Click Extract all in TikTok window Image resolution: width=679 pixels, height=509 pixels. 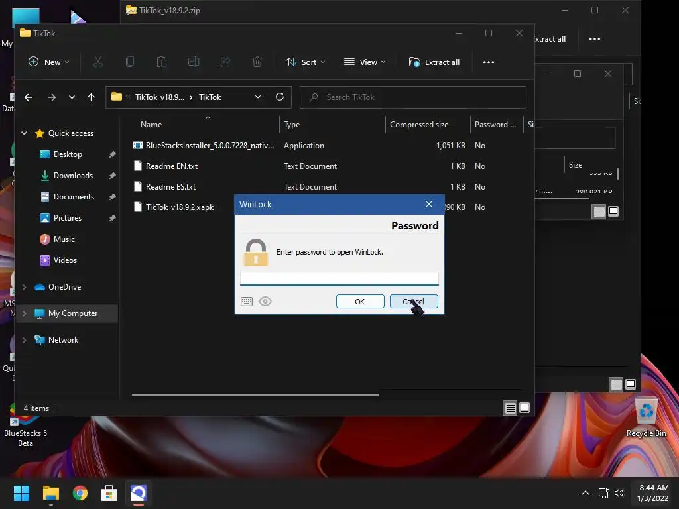434,62
